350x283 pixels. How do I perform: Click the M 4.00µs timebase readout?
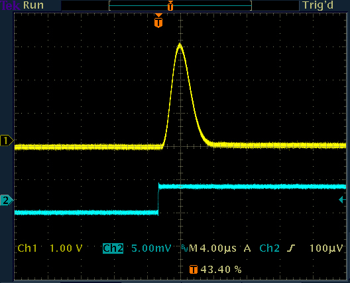click(x=213, y=248)
